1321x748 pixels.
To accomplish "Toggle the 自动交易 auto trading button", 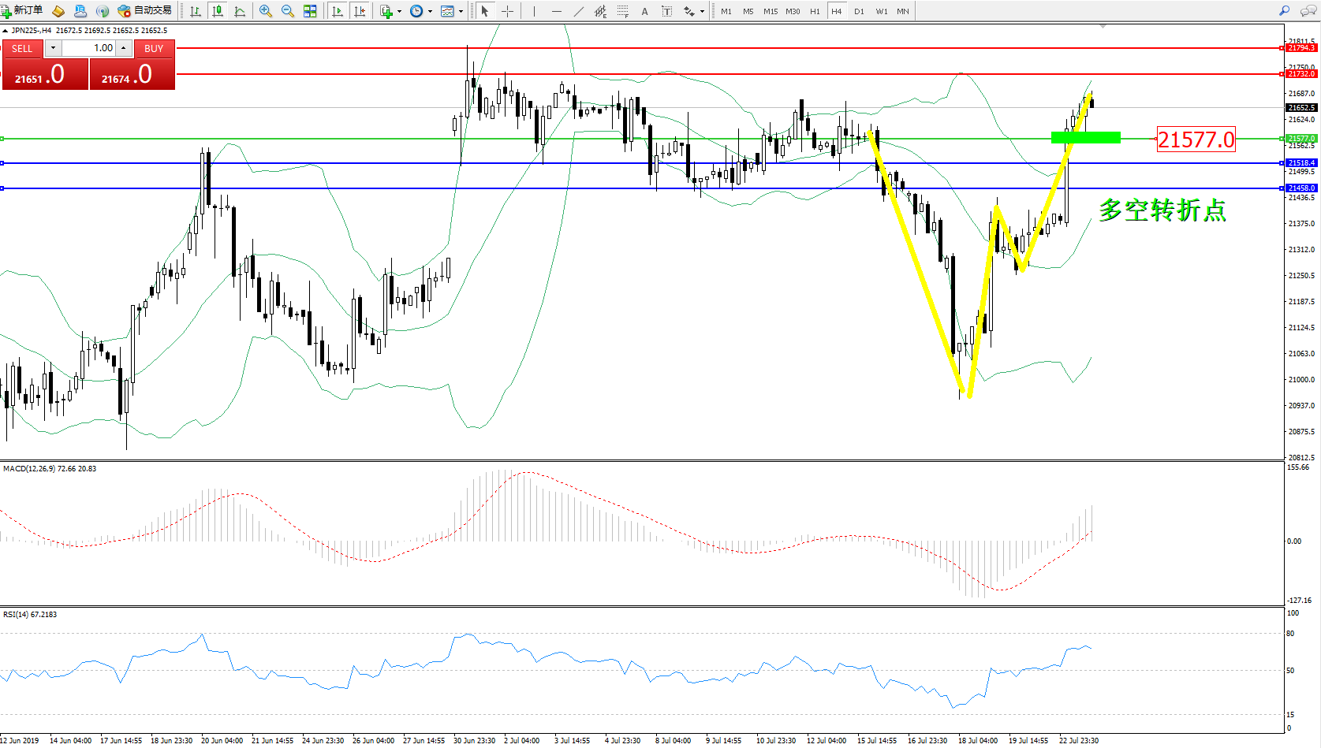I will point(145,11).
